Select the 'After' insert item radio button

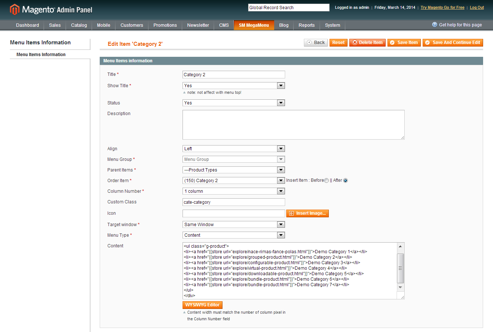tap(345, 181)
